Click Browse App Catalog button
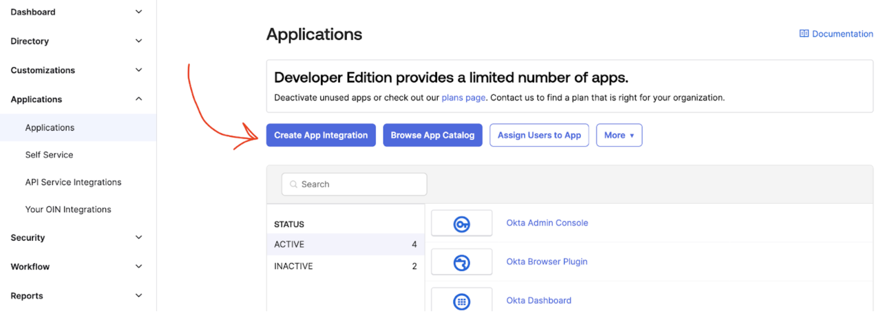Image resolution: width=878 pixels, height=320 pixels. pos(432,135)
